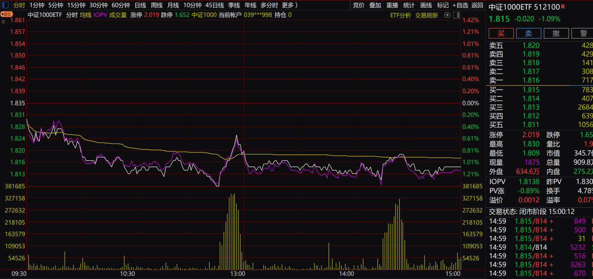Click the left sidebar panel toggle icon

click(x=5, y=5)
